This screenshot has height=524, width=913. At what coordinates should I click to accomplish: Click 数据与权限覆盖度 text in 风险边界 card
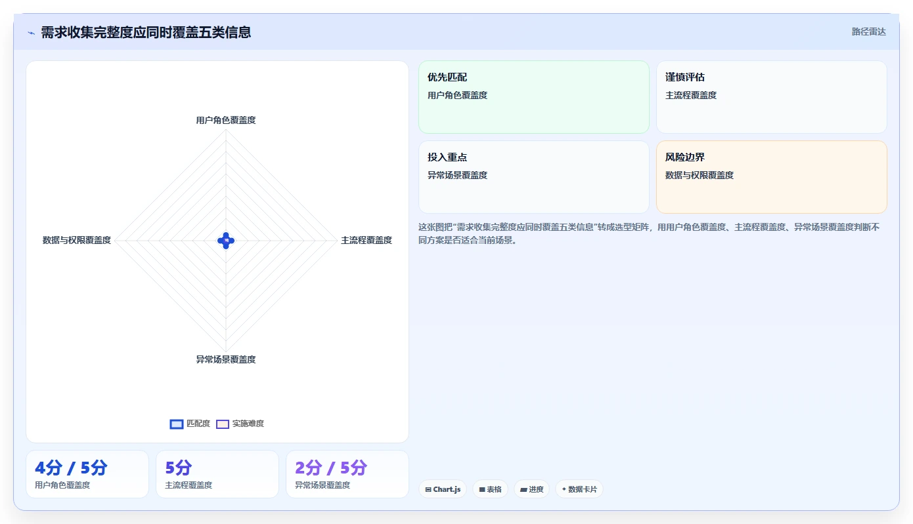(700, 175)
